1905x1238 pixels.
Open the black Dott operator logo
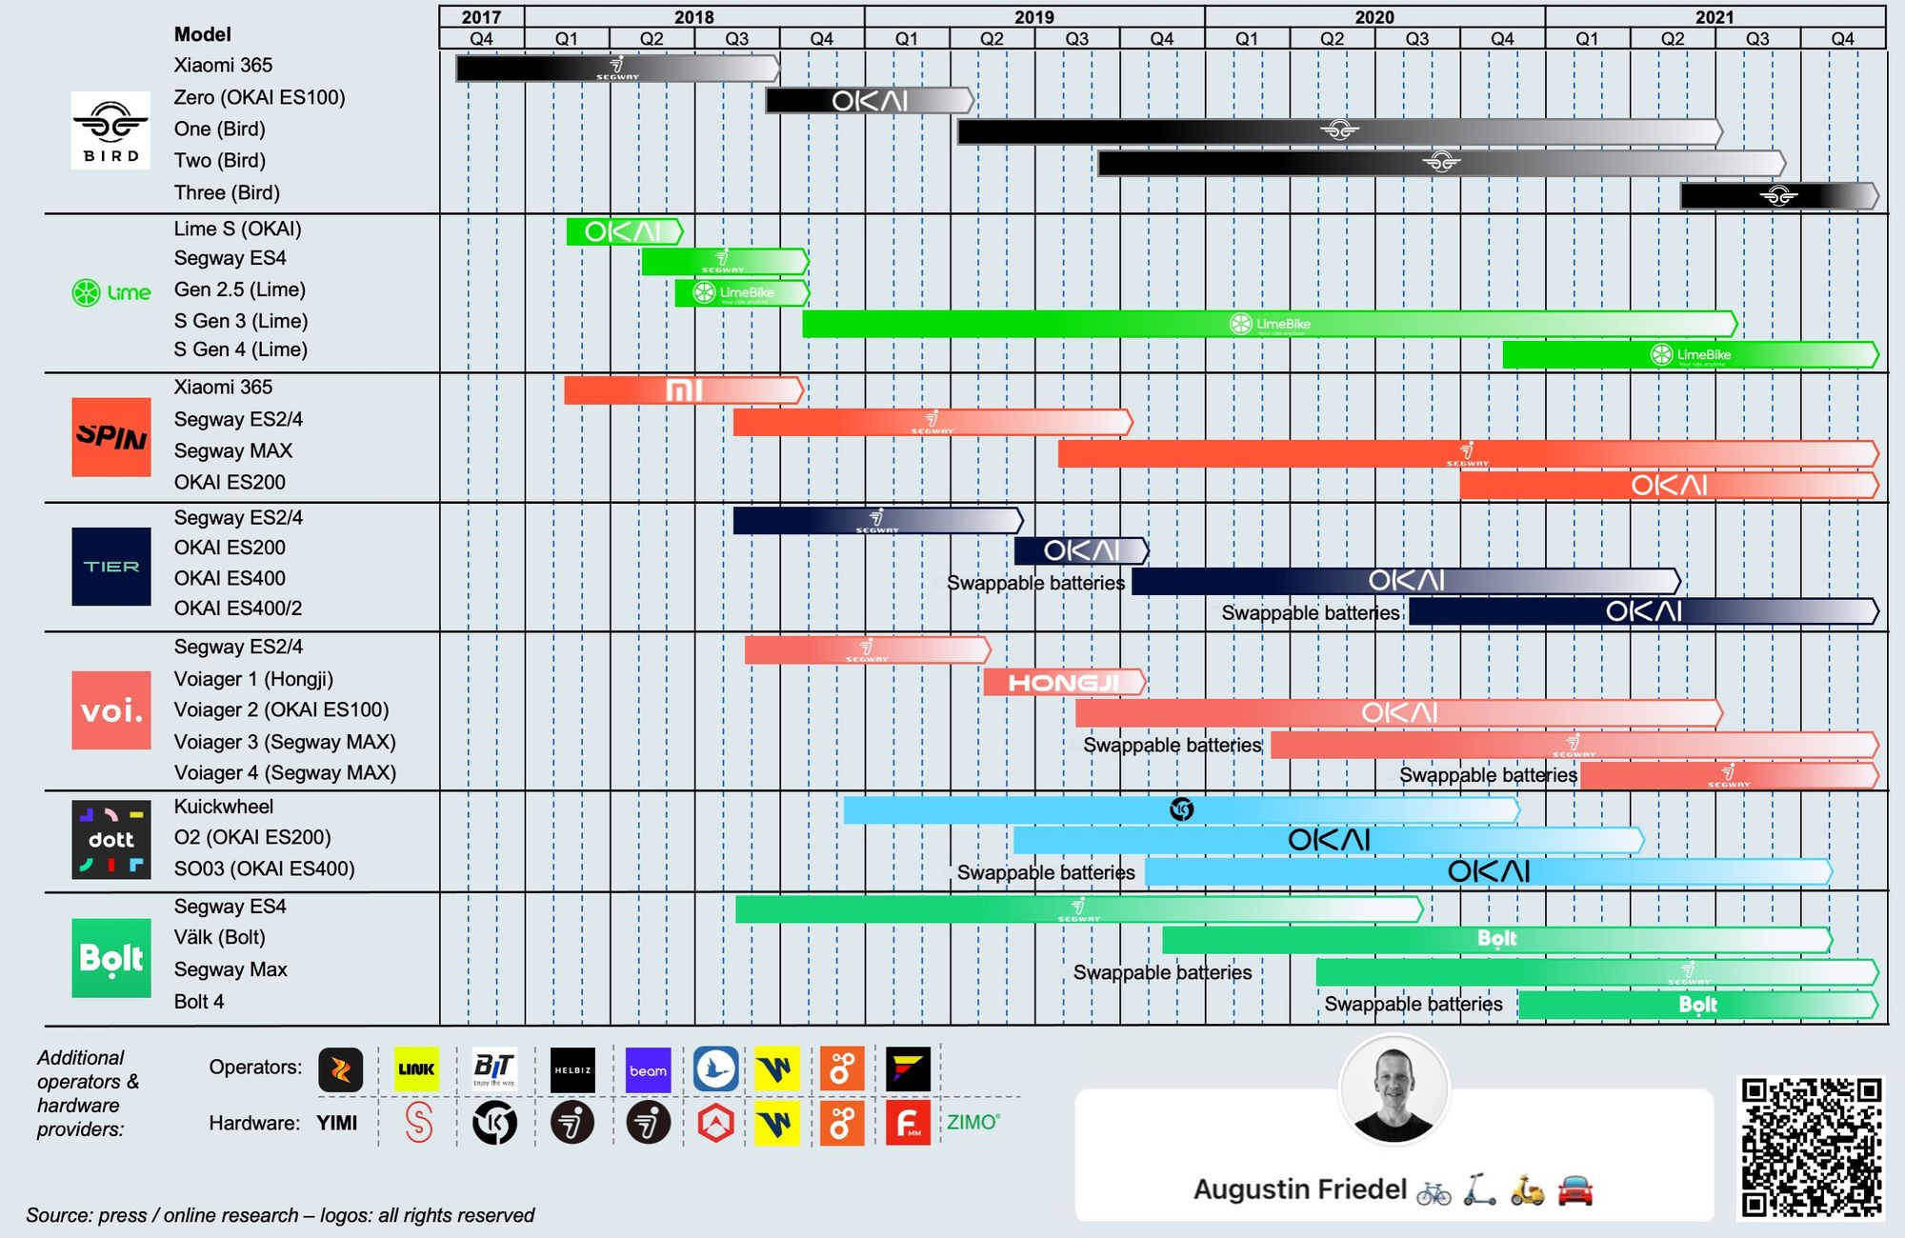[x=111, y=840]
